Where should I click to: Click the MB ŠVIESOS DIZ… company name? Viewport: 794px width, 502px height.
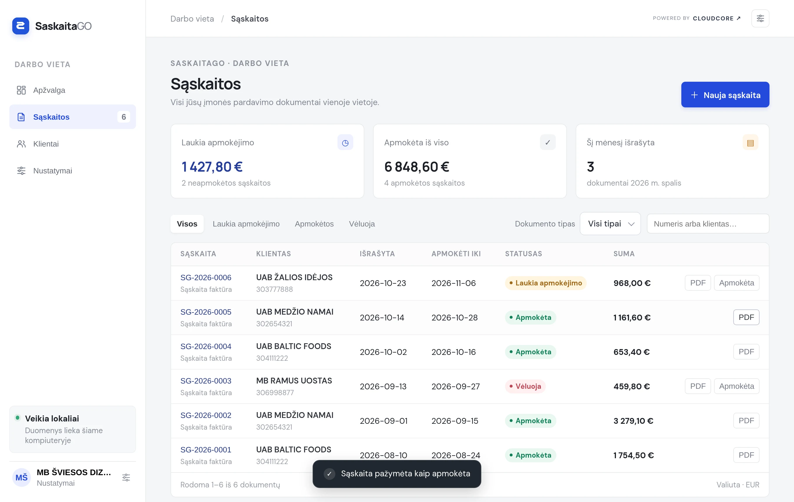[x=74, y=472]
